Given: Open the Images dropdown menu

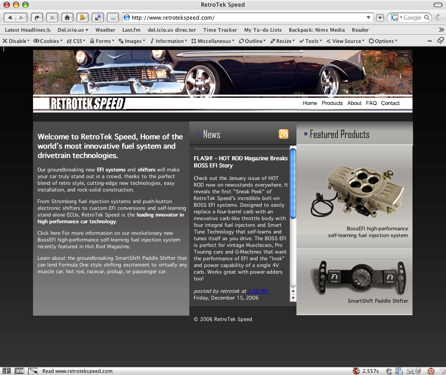Looking at the screenshot, I should pyautogui.click(x=132, y=41).
